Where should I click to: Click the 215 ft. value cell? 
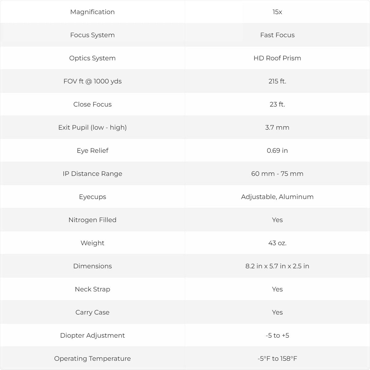click(277, 81)
